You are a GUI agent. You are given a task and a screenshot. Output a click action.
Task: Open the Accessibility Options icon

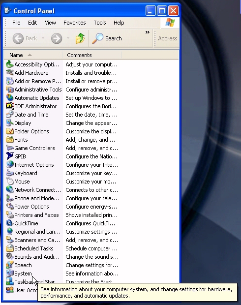point(9,64)
